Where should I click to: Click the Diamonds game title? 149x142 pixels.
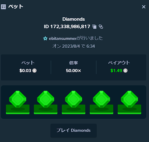point(74,19)
